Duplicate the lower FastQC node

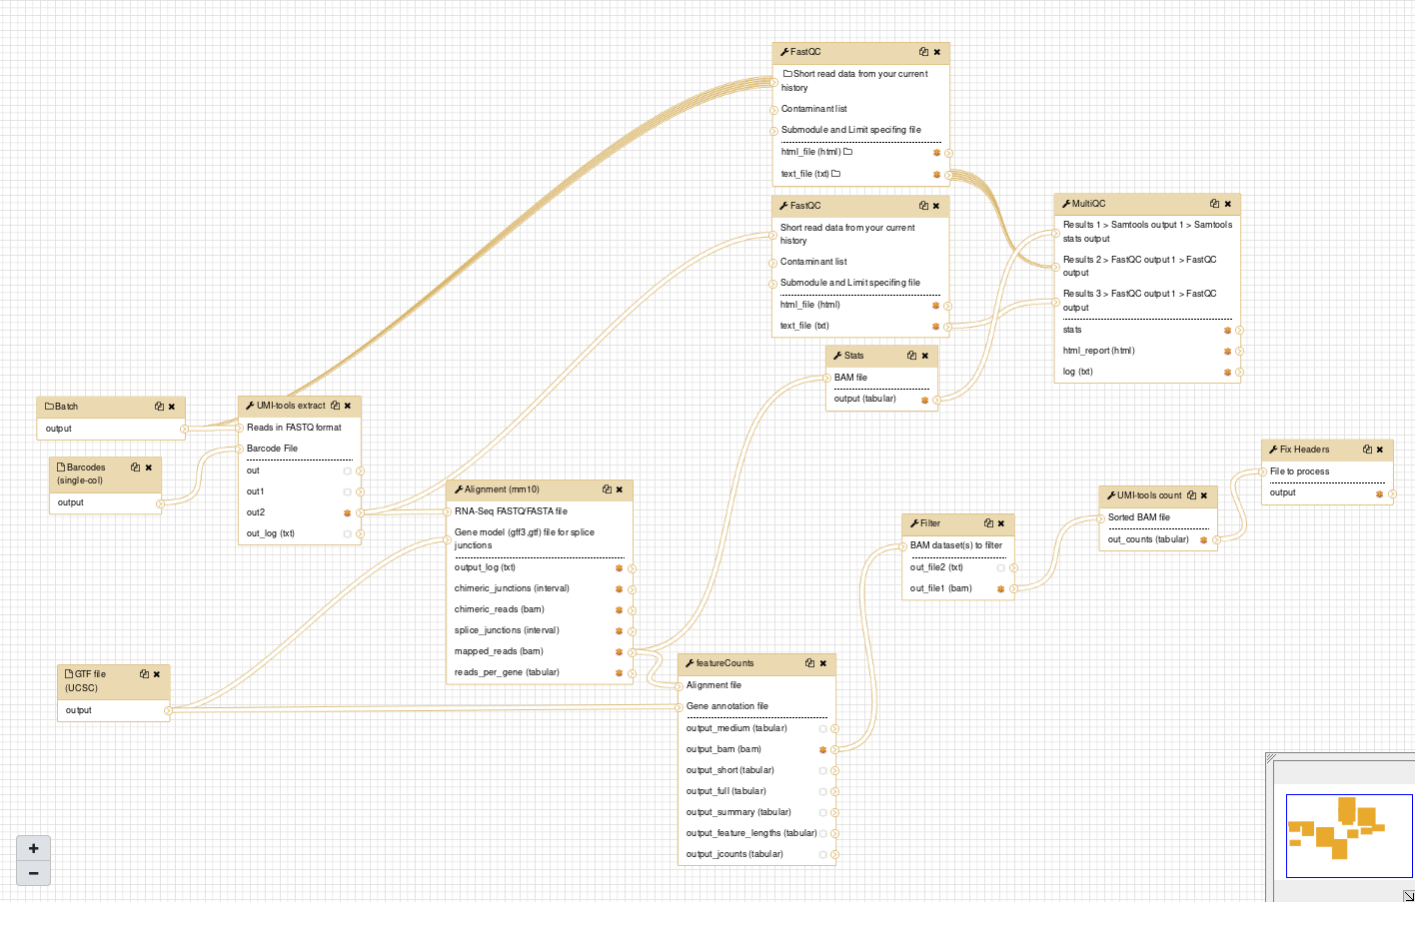[923, 206]
